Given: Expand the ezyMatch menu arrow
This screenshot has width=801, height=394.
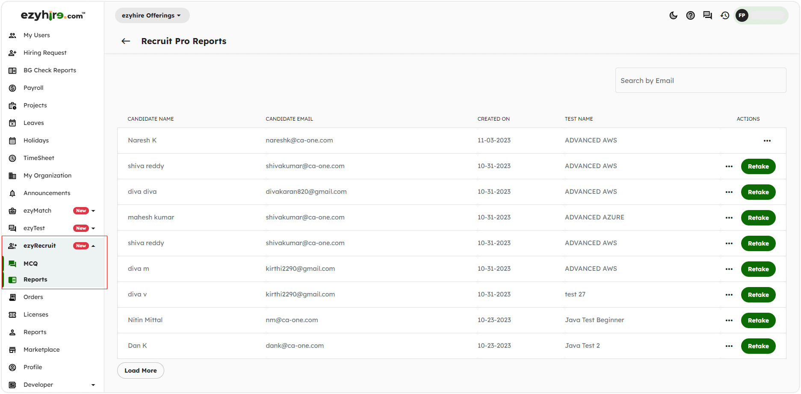Looking at the screenshot, I should [x=93, y=210].
